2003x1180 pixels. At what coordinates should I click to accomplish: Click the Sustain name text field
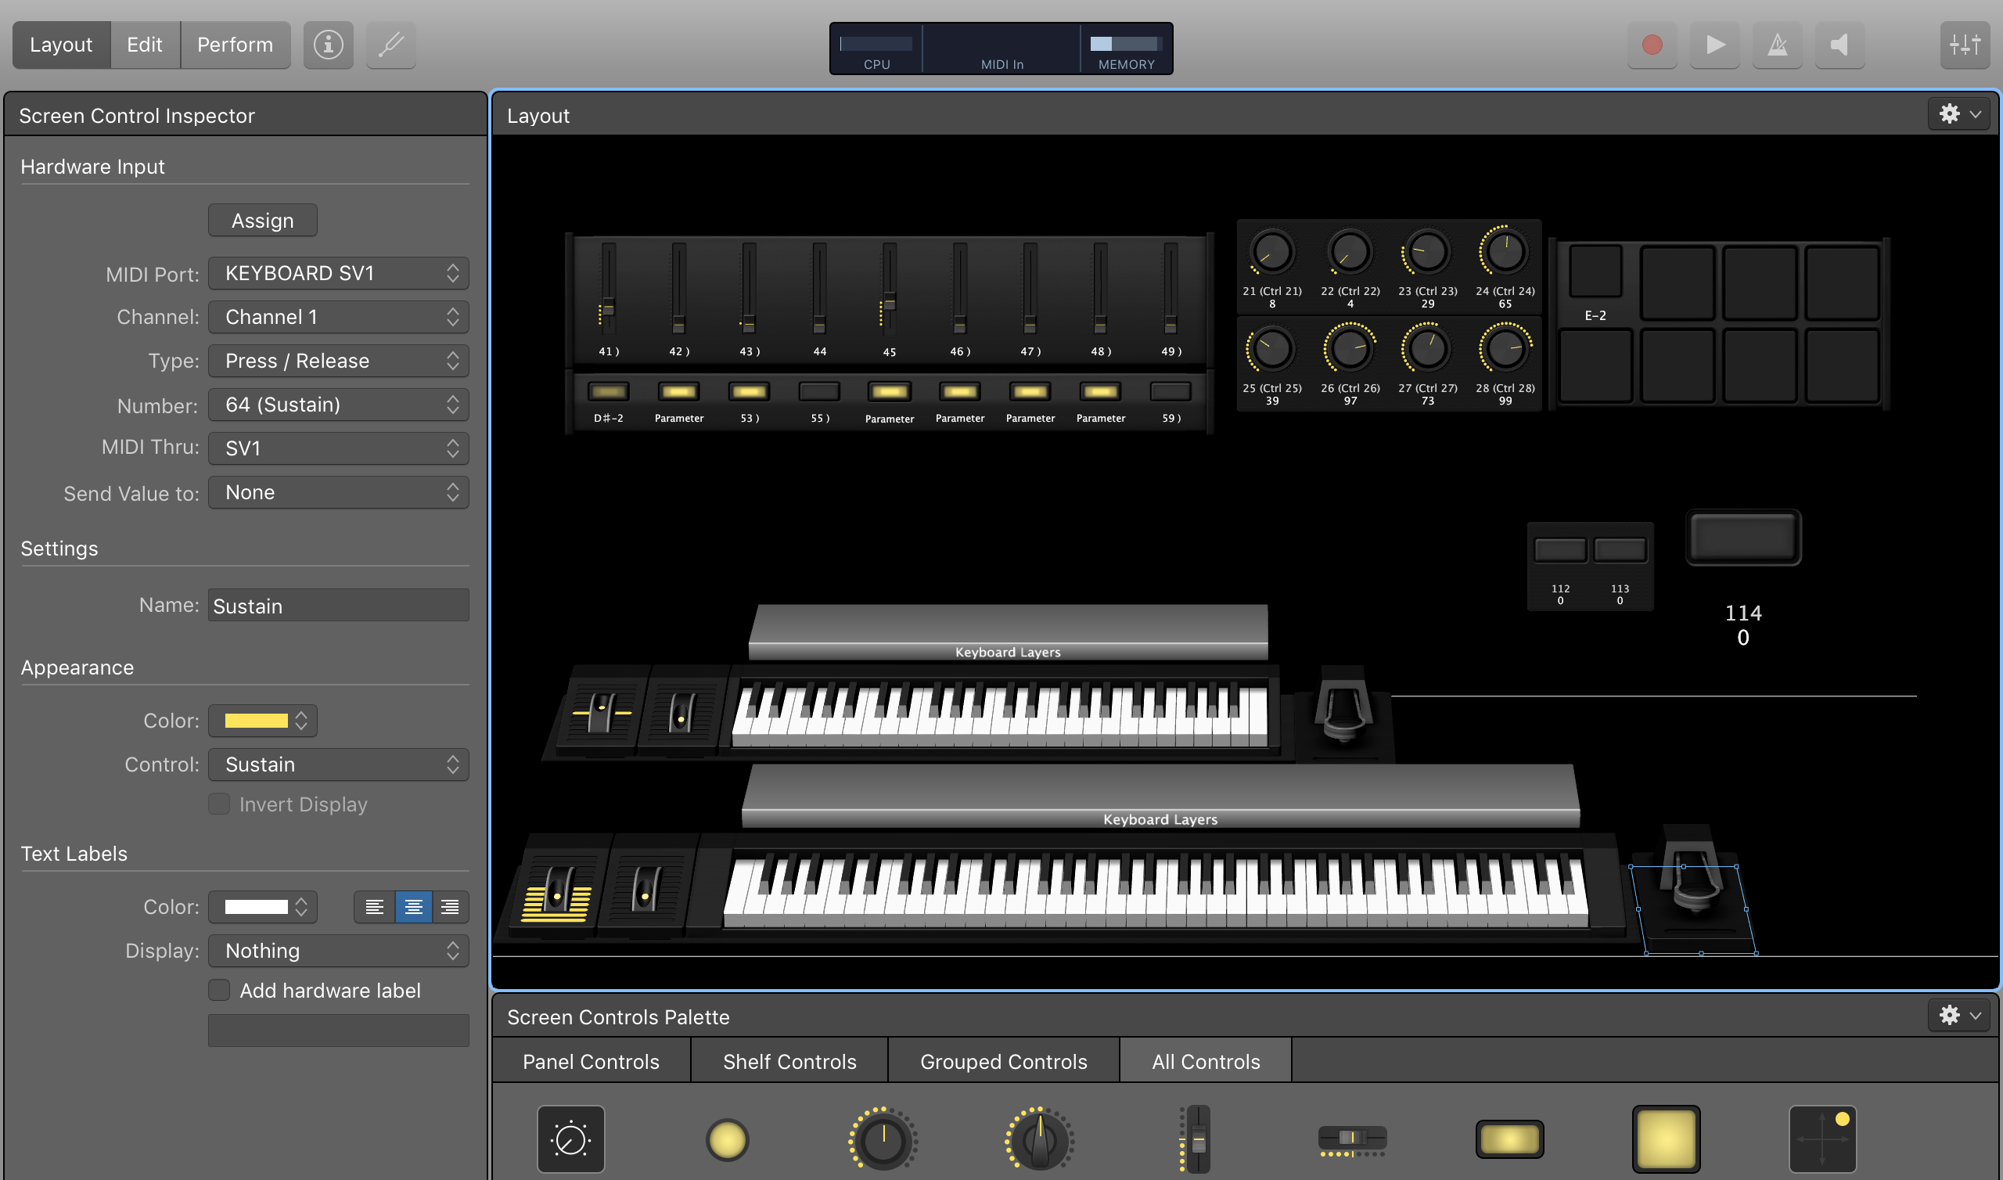pyautogui.click(x=339, y=606)
